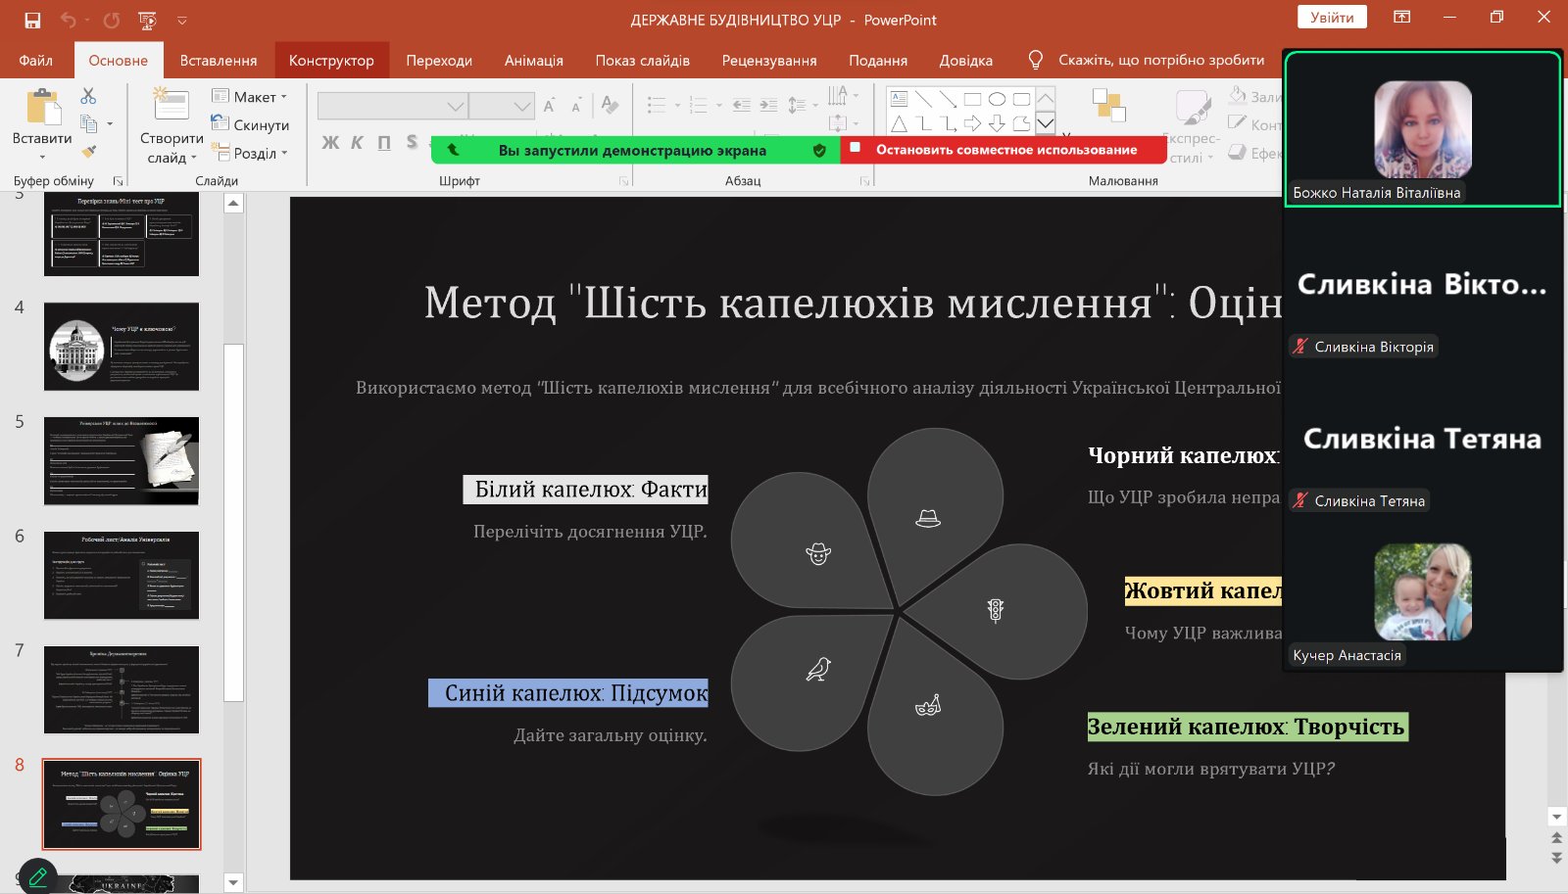The width and height of the screenshot is (1568, 894).
Task: Toggle bold formatting (Ж)
Action: [330, 143]
